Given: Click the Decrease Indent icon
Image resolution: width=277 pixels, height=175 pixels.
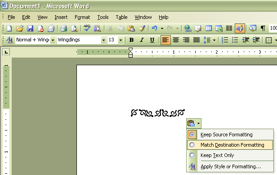Looking at the screenshot, I should pyautogui.click(x=246, y=40).
